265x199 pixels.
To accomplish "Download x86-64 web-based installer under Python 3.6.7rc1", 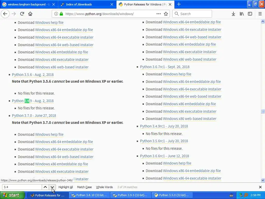I will [192, 96].
